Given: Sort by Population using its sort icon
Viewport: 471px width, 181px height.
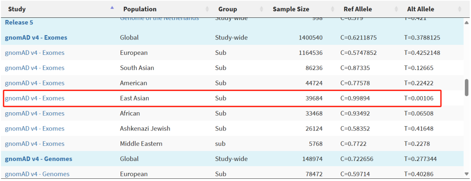Looking at the screenshot, I should pyautogui.click(x=207, y=9).
